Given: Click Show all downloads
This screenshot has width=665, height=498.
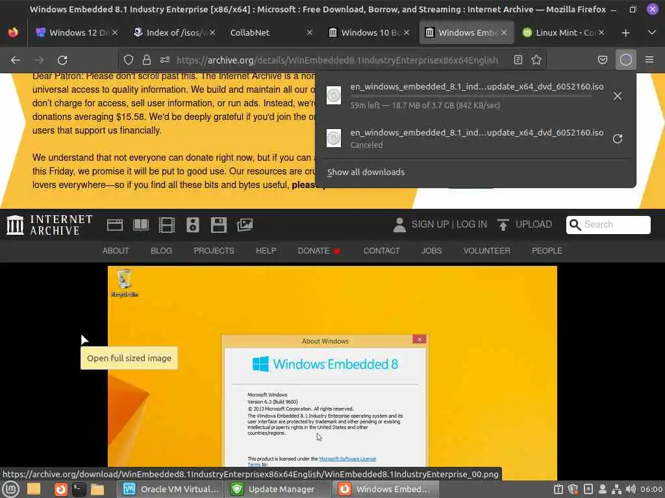Looking at the screenshot, I should [366, 172].
